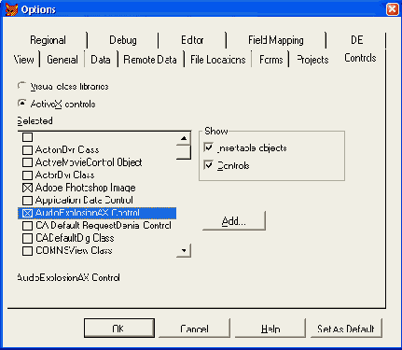Check the CADefaultDlg Class checkbox
This screenshot has height=350, width=402.
(x=27, y=238)
